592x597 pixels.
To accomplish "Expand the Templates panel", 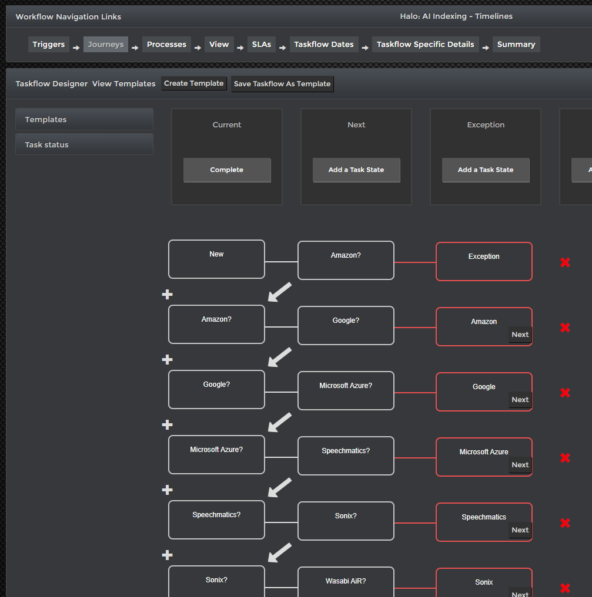I will (84, 119).
